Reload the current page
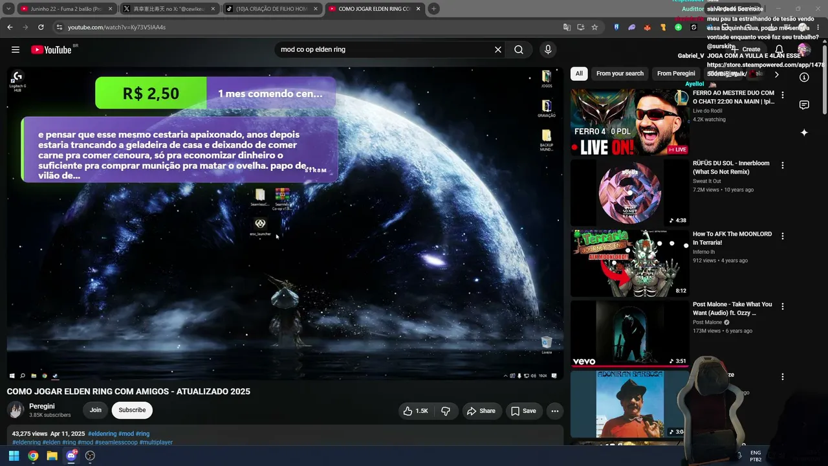 (41, 27)
